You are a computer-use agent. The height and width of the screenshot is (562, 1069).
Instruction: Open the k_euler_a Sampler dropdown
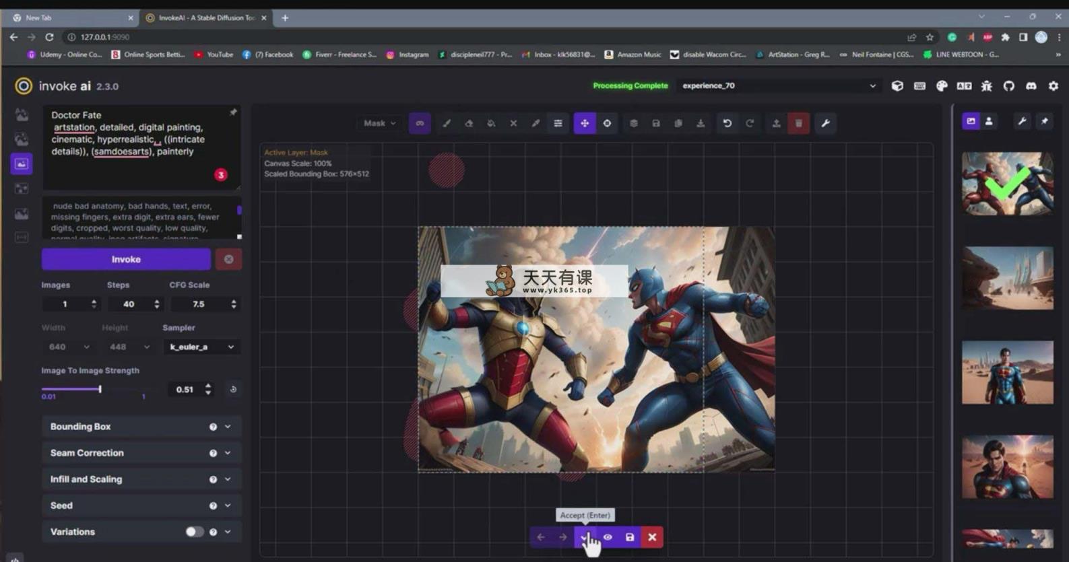(x=202, y=347)
